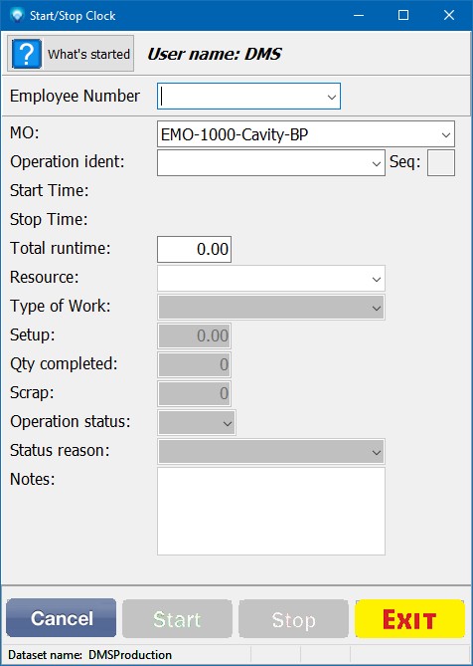
Task: Click inside the Notes text area
Action: [271, 511]
